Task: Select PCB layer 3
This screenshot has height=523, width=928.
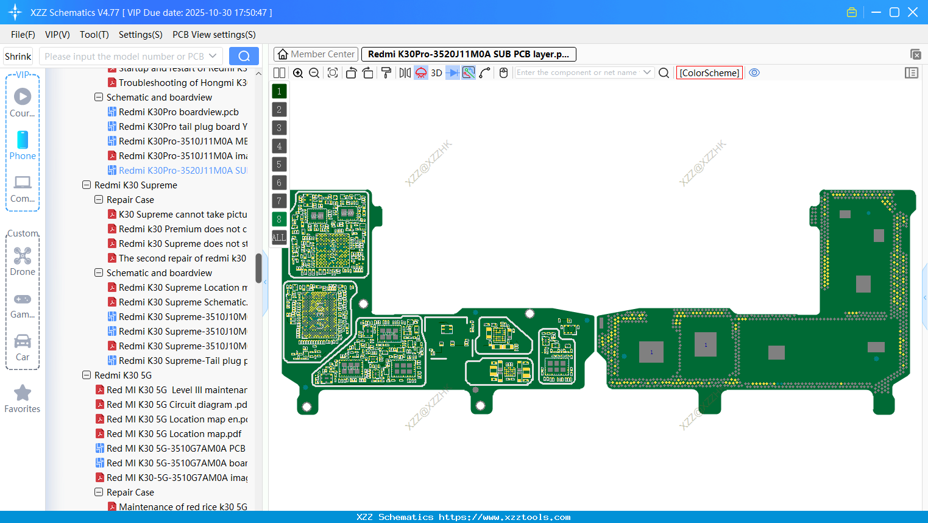Action: click(278, 127)
